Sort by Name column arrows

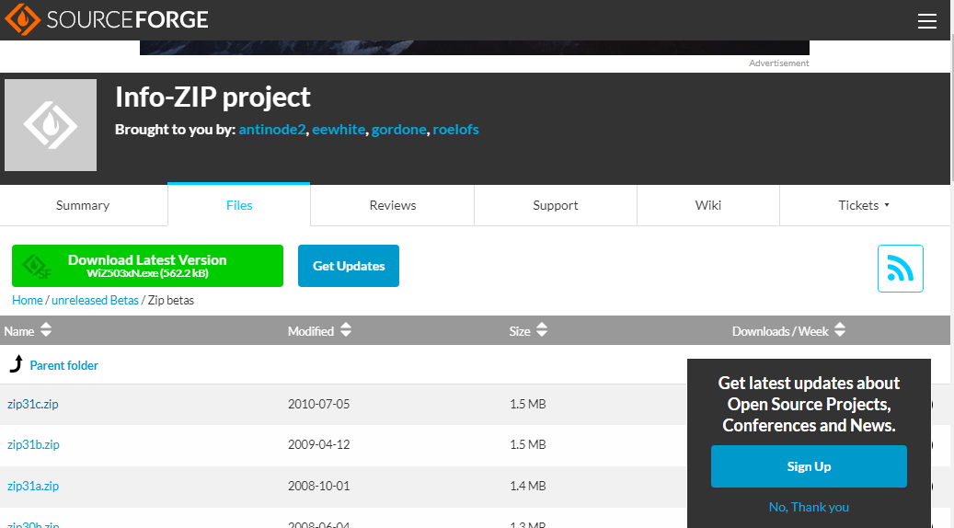coord(46,329)
